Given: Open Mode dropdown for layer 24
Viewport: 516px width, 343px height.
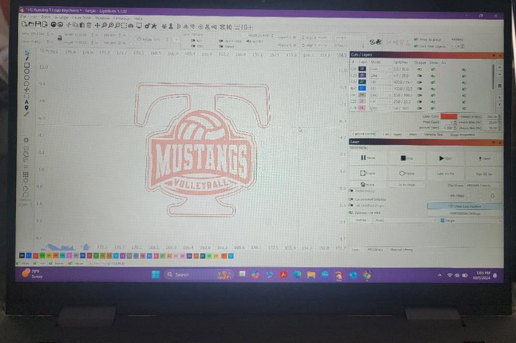Looking at the screenshot, I should (380, 108).
